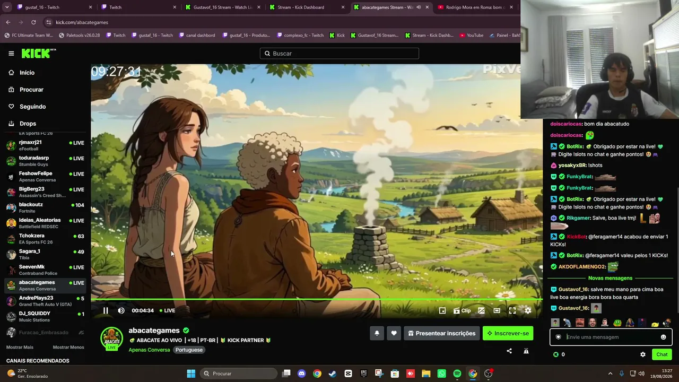This screenshot has width=679, height=382.
Task: Open rjmaxrj21 channel in sidebar
Action: click(x=45, y=145)
